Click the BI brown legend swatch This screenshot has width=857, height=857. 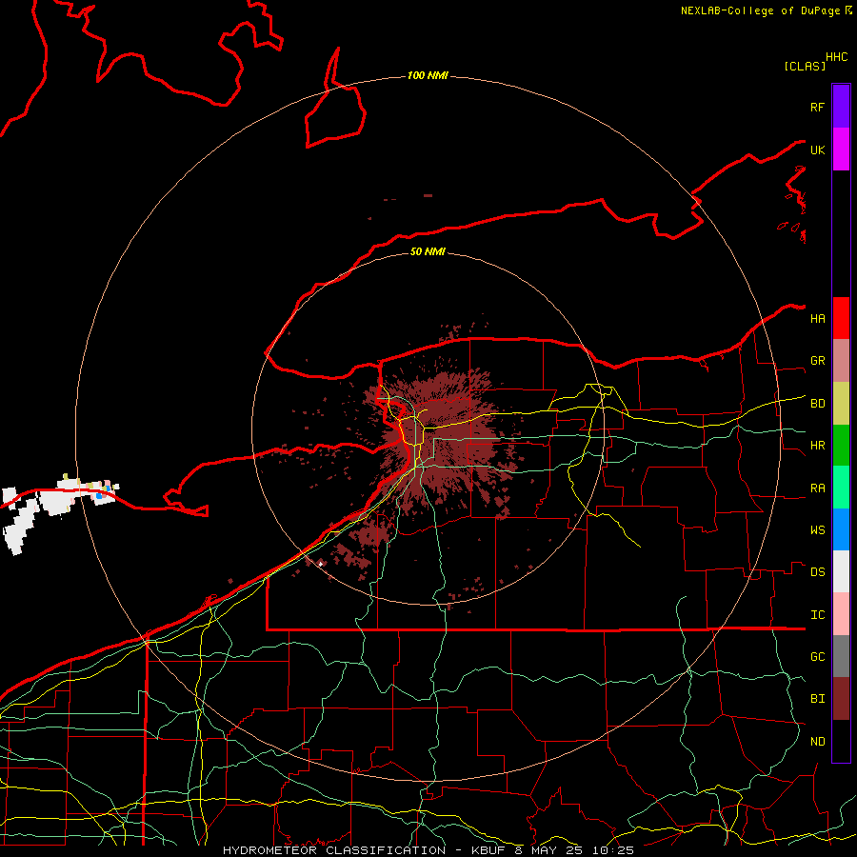point(841,699)
